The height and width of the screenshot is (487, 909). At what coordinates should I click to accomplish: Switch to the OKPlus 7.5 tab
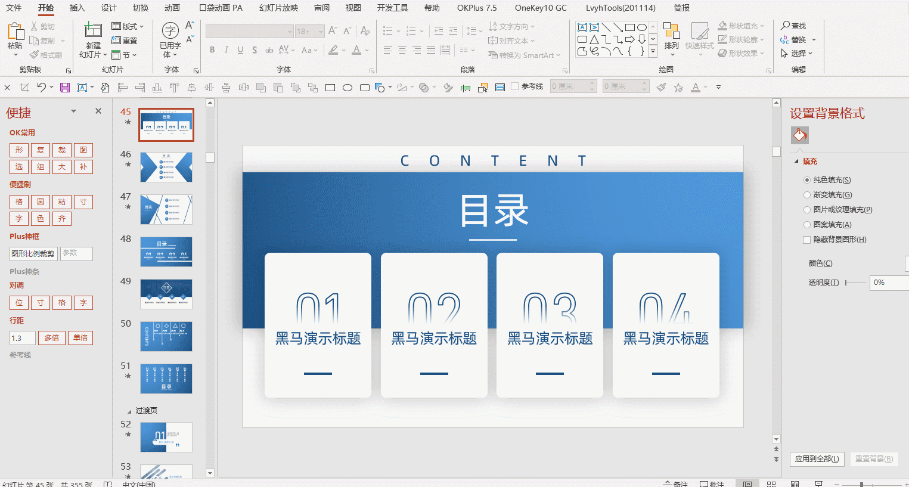click(476, 8)
